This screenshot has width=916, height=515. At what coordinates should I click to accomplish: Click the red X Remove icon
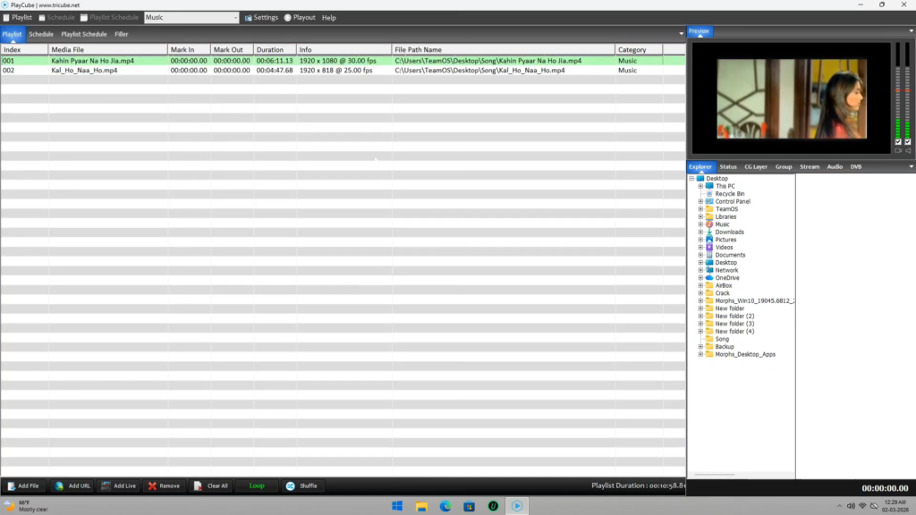point(152,486)
